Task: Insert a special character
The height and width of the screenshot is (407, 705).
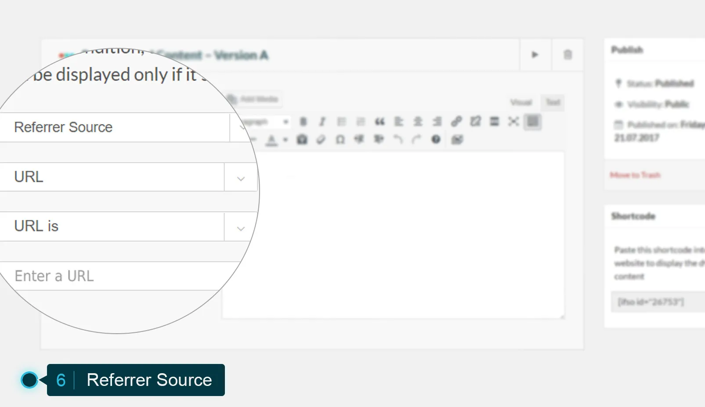Action: 340,140
